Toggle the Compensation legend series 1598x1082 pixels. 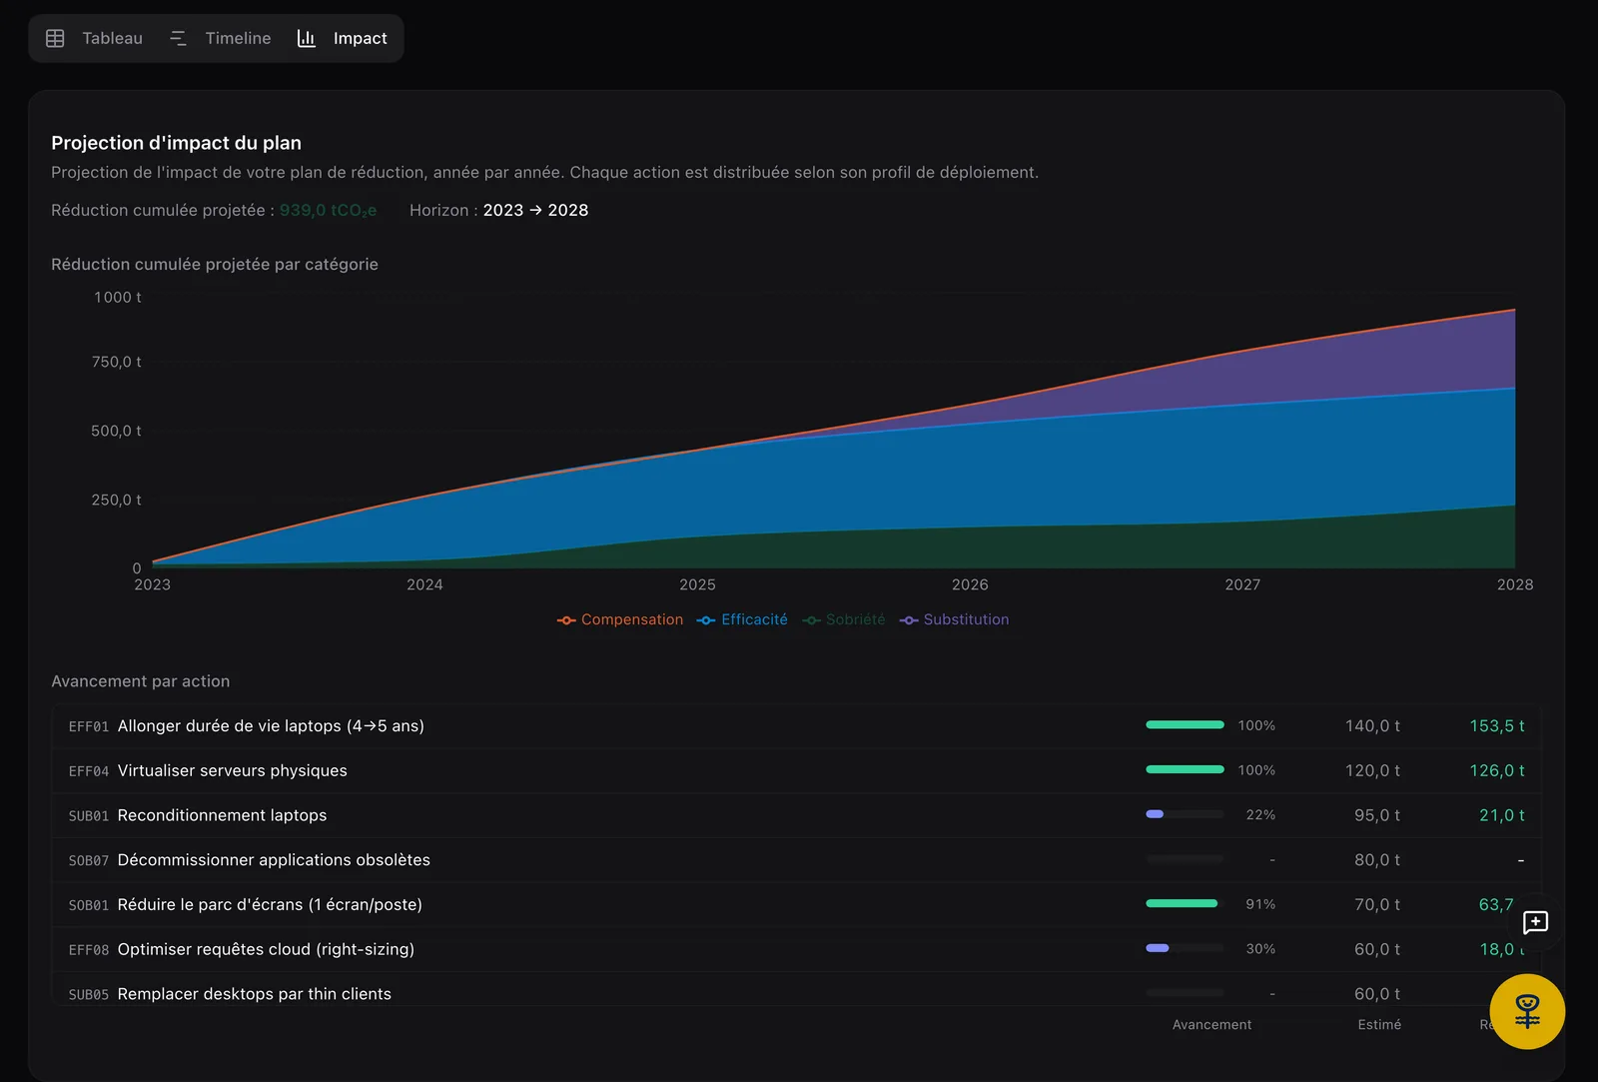click(x=620, y=619)
